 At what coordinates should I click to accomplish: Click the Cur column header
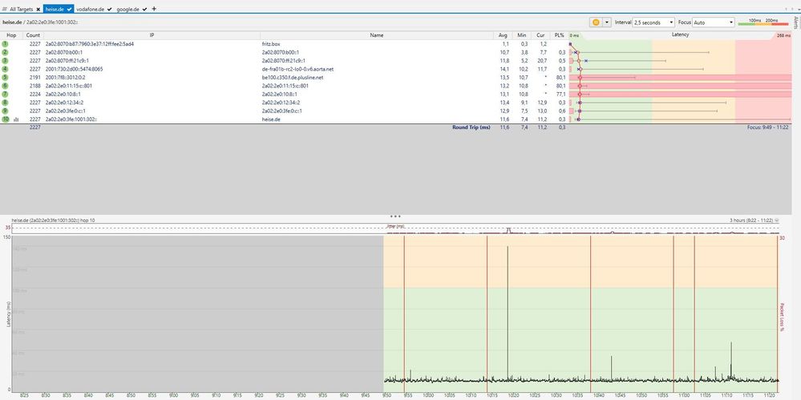[x=540, y=35]
